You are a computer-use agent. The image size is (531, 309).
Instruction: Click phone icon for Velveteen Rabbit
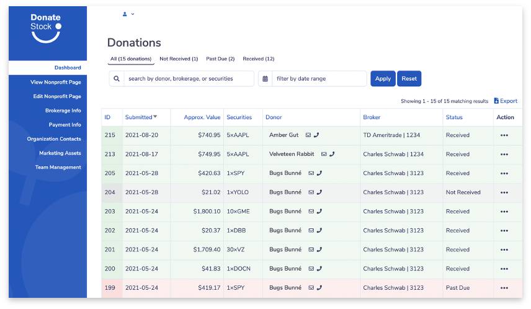click(332, 154)
